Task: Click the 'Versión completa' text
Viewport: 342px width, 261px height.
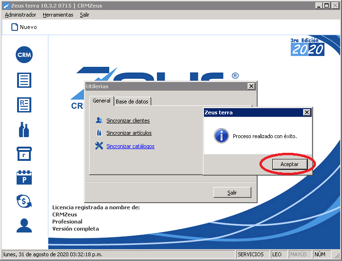Action: click(75, 229)
